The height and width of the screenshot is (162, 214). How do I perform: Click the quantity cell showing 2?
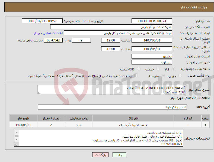point(51,125)
